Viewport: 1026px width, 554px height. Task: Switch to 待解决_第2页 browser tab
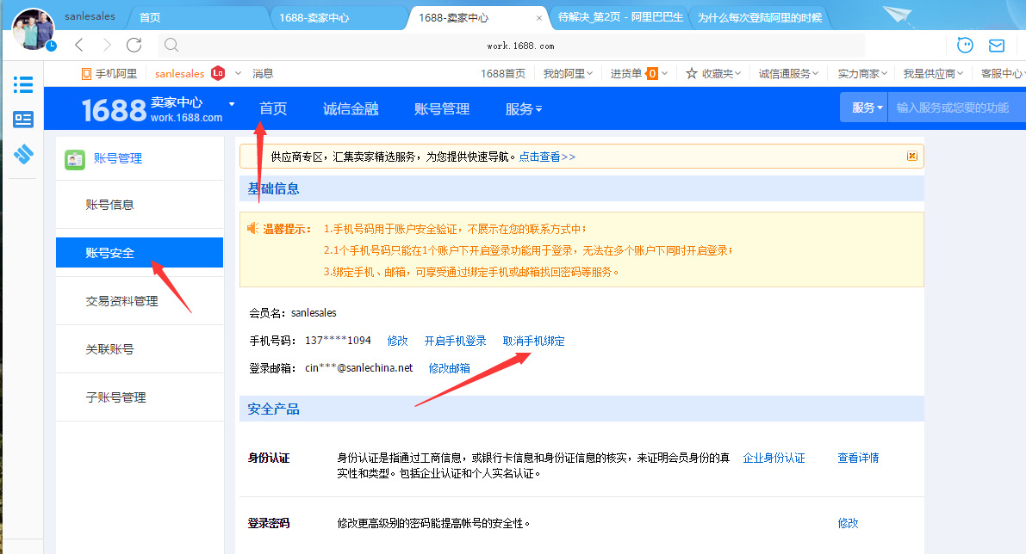(619, 18)
